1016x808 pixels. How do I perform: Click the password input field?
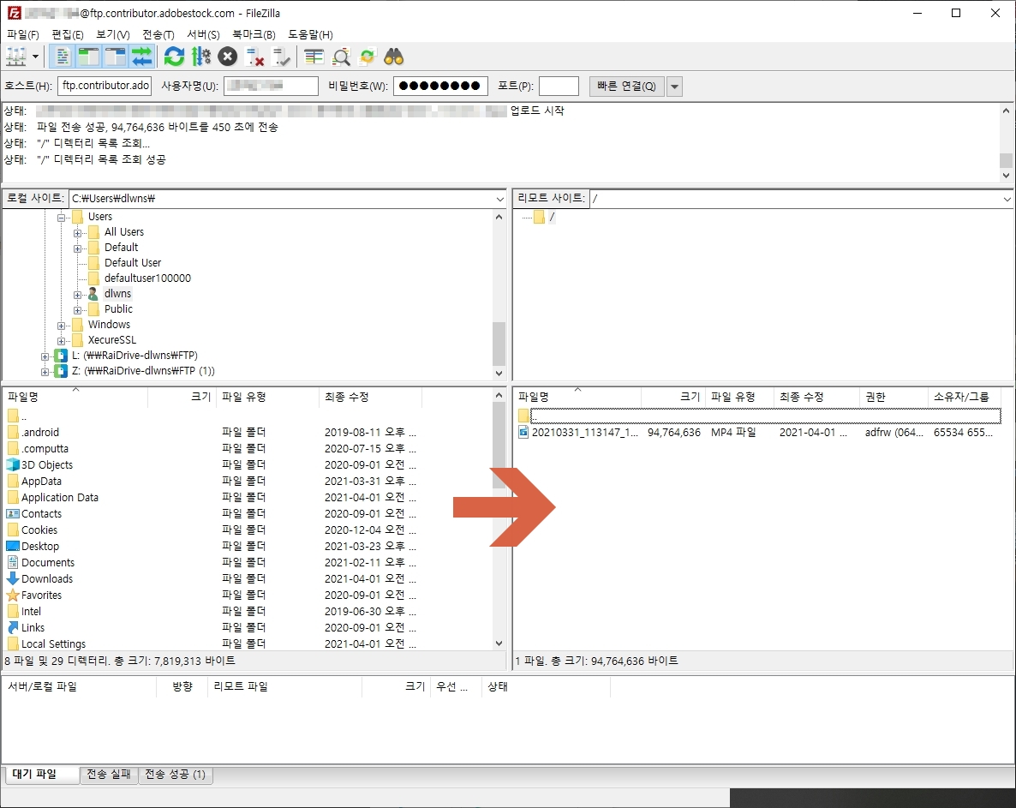click(440, 87)
